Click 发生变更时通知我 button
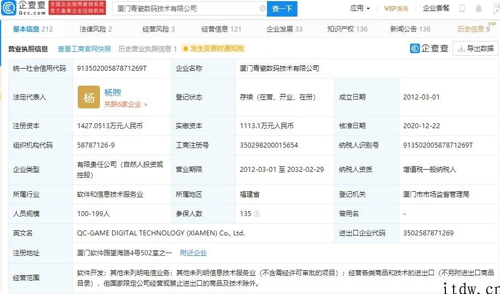This screenshot has width=500, height=294. click(213, 49)
